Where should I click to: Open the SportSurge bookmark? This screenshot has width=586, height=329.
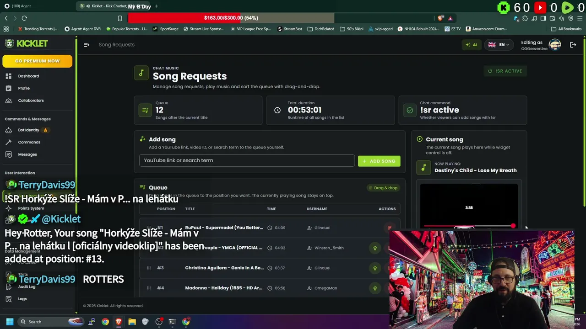pyautogui.click(x=166, y=29)
